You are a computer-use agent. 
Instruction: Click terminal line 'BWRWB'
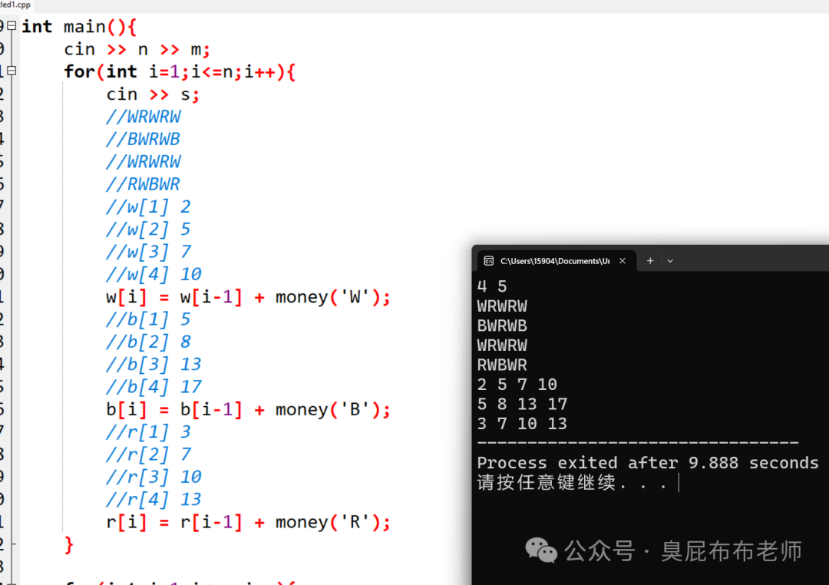(x=502, y=326)
